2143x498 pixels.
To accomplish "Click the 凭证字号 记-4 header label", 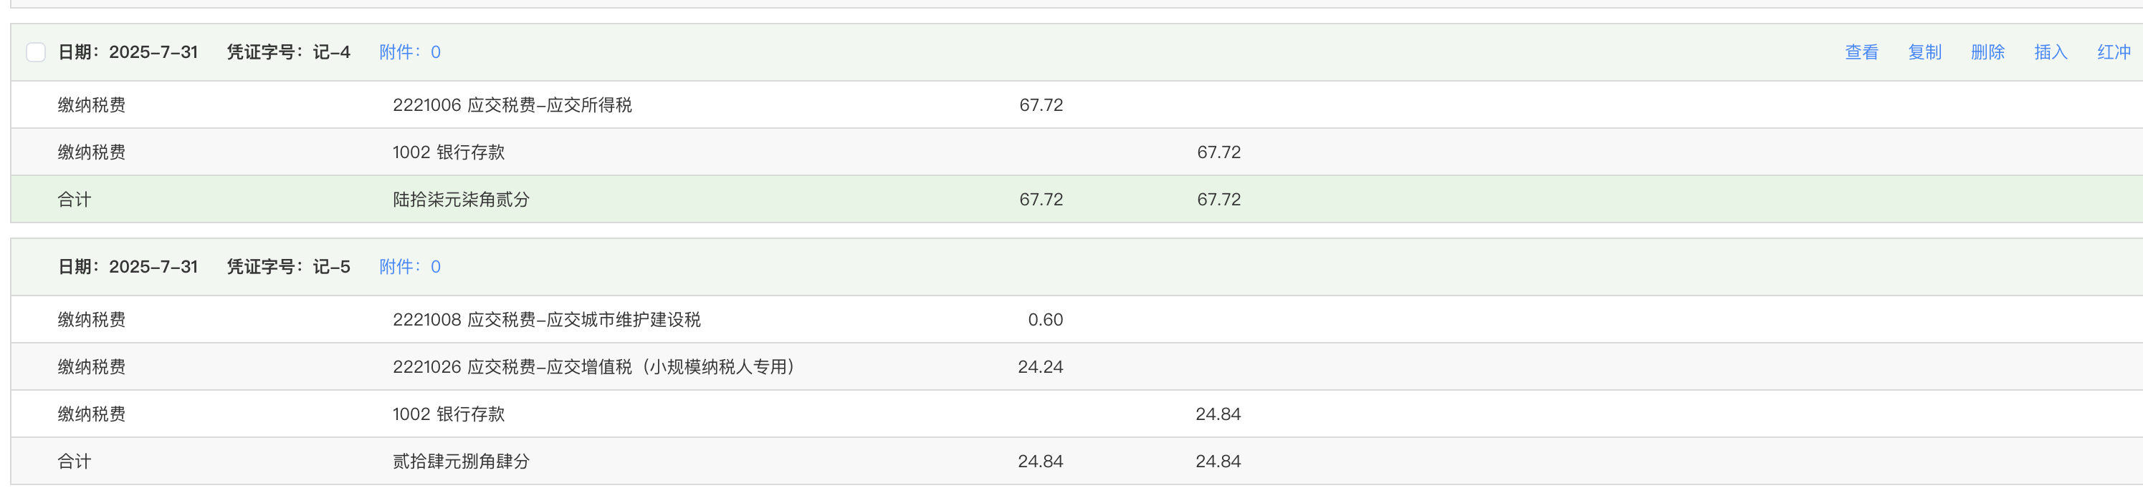I will 288,52.
